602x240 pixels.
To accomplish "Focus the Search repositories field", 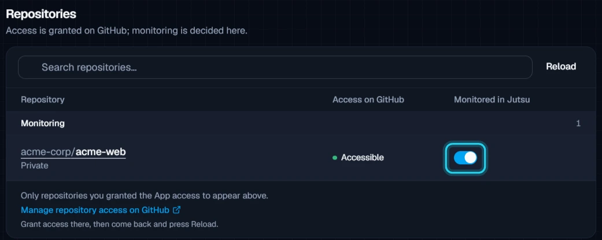I will pyautogui.click(x=275, y=67).
